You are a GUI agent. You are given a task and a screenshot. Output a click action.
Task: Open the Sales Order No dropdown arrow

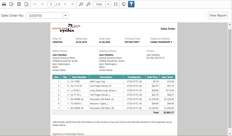click(66, 16)
